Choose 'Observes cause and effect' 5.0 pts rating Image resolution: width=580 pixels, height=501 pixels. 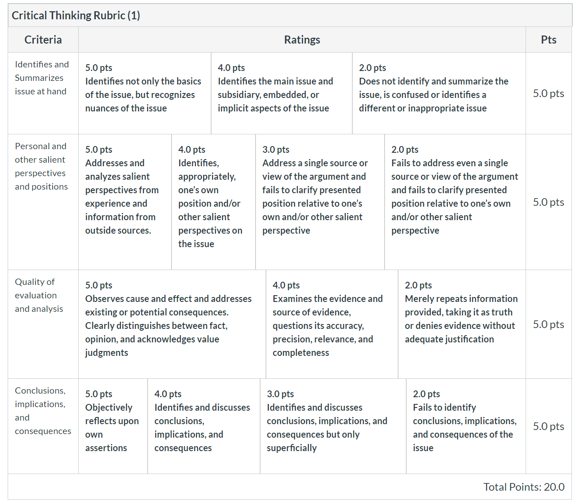point(172,324)
